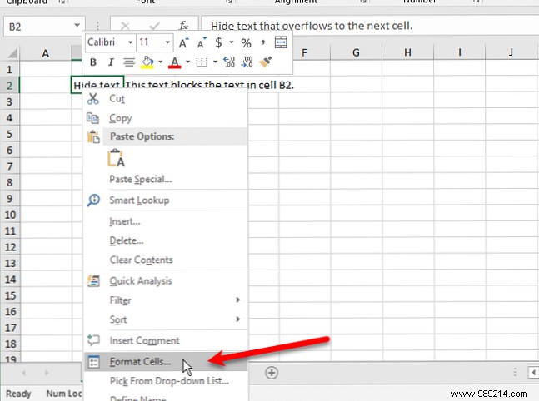Select column I header
The width and height of the screenshot is (539, 401).
[459, 52]
